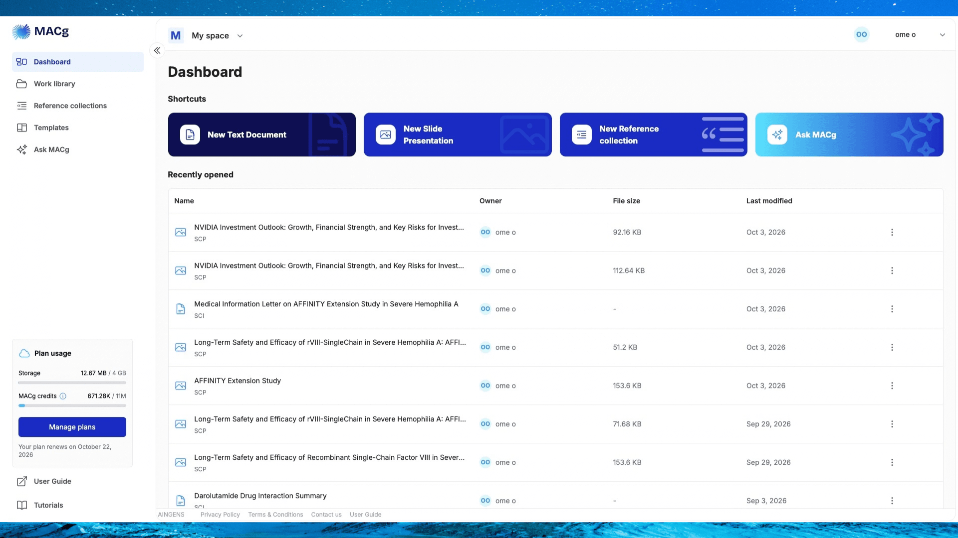The height and width of the screenshot is (538, 958).
Task: Open Medical Information Letter on AFFINITY document
Action: pos(326,304)
